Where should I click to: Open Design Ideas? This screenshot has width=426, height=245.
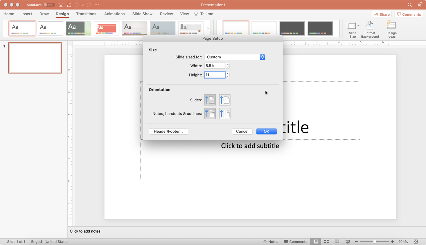point(391,30)
